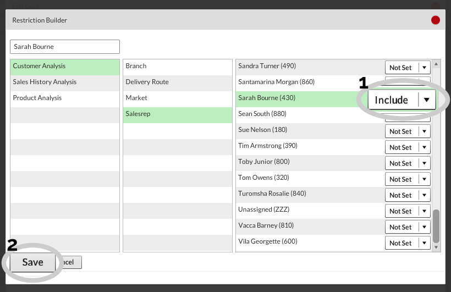Open the Not Set dropdown for Vila Georgette (600)
The height and width of the screenshot is (292, 451).
(408, 243)
